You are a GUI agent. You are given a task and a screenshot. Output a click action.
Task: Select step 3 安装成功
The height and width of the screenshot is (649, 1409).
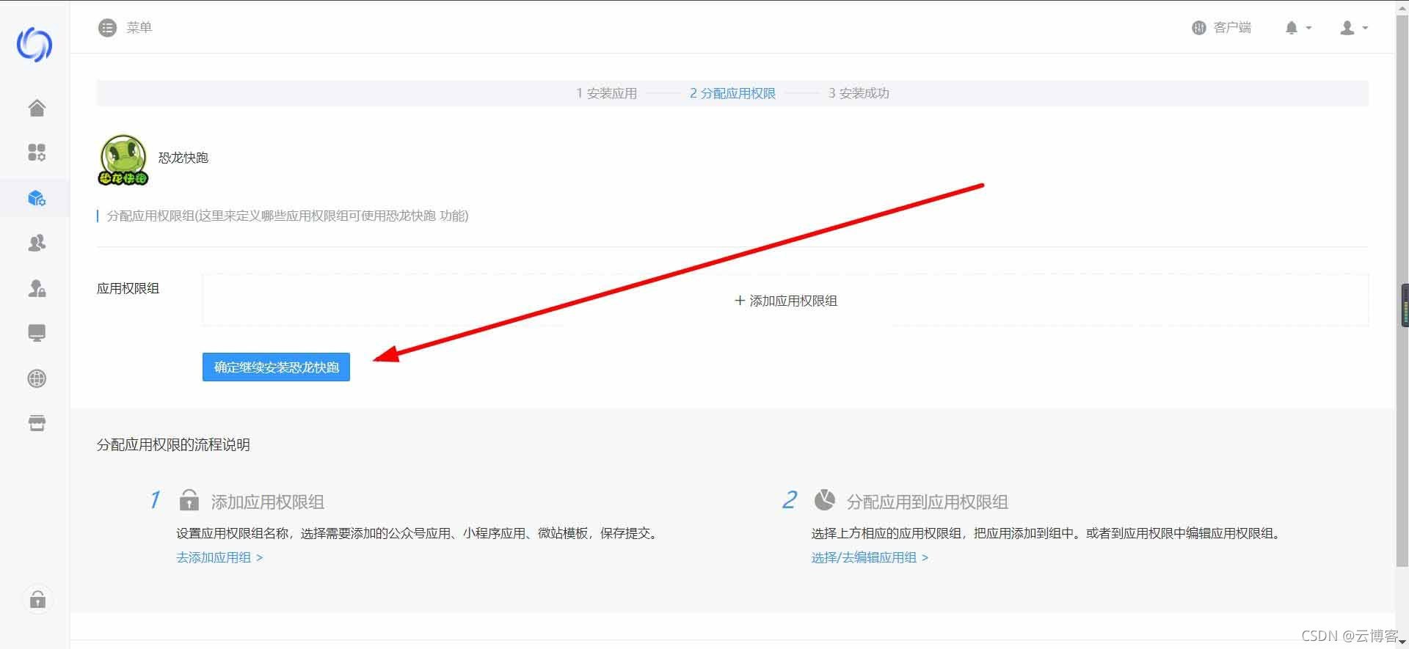859,93
